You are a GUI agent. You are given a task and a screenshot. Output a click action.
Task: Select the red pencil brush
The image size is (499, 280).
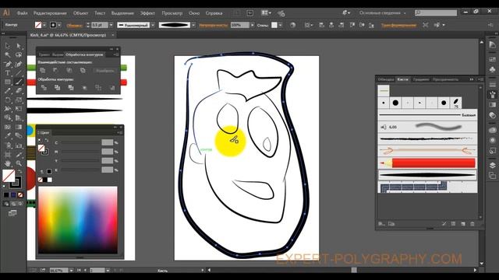427,163
